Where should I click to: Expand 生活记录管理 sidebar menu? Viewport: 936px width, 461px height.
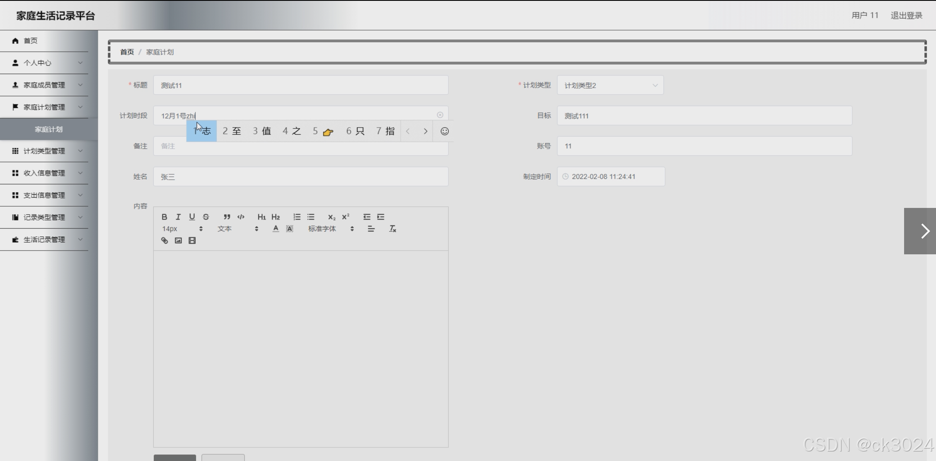[44, 239]
